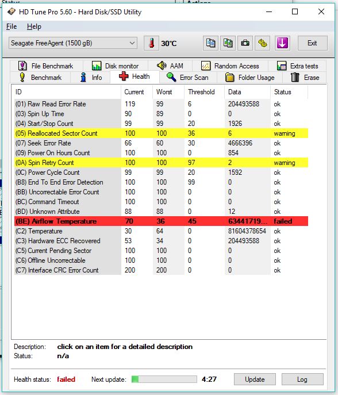Select the (0C) Power Cycle Count row
Viewport: 338px width, 395px height.
161,172
